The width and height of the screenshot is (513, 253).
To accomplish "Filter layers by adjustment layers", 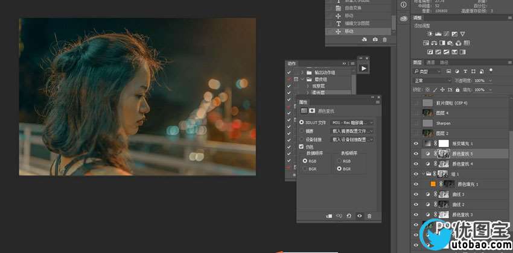I will 457,71.
